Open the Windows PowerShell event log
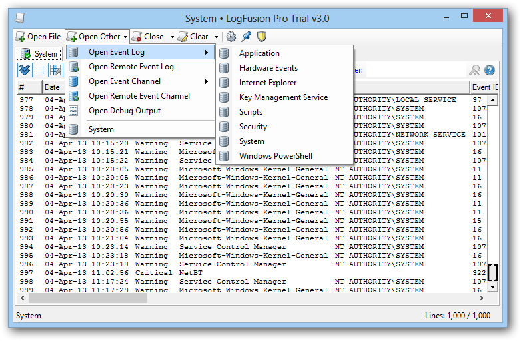Viewport: 521px width, 341px height. point(284,156)
